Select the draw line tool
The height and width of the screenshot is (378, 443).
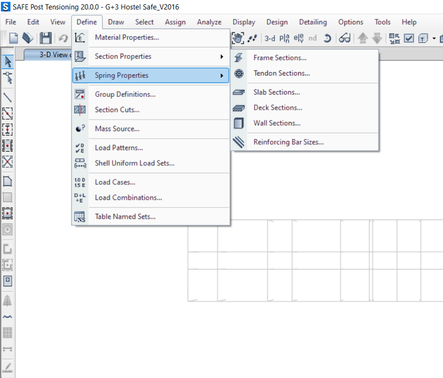pos(8,97)
